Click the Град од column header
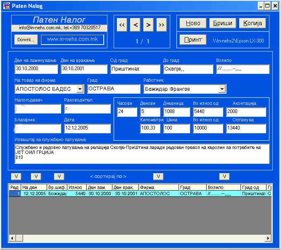This screenshot has width=281, height=250. click(253, 187)
